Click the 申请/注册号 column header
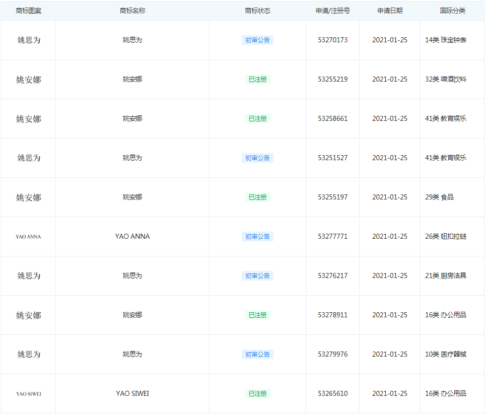Viewport: 485px width, 414px height. coord(332,11)
